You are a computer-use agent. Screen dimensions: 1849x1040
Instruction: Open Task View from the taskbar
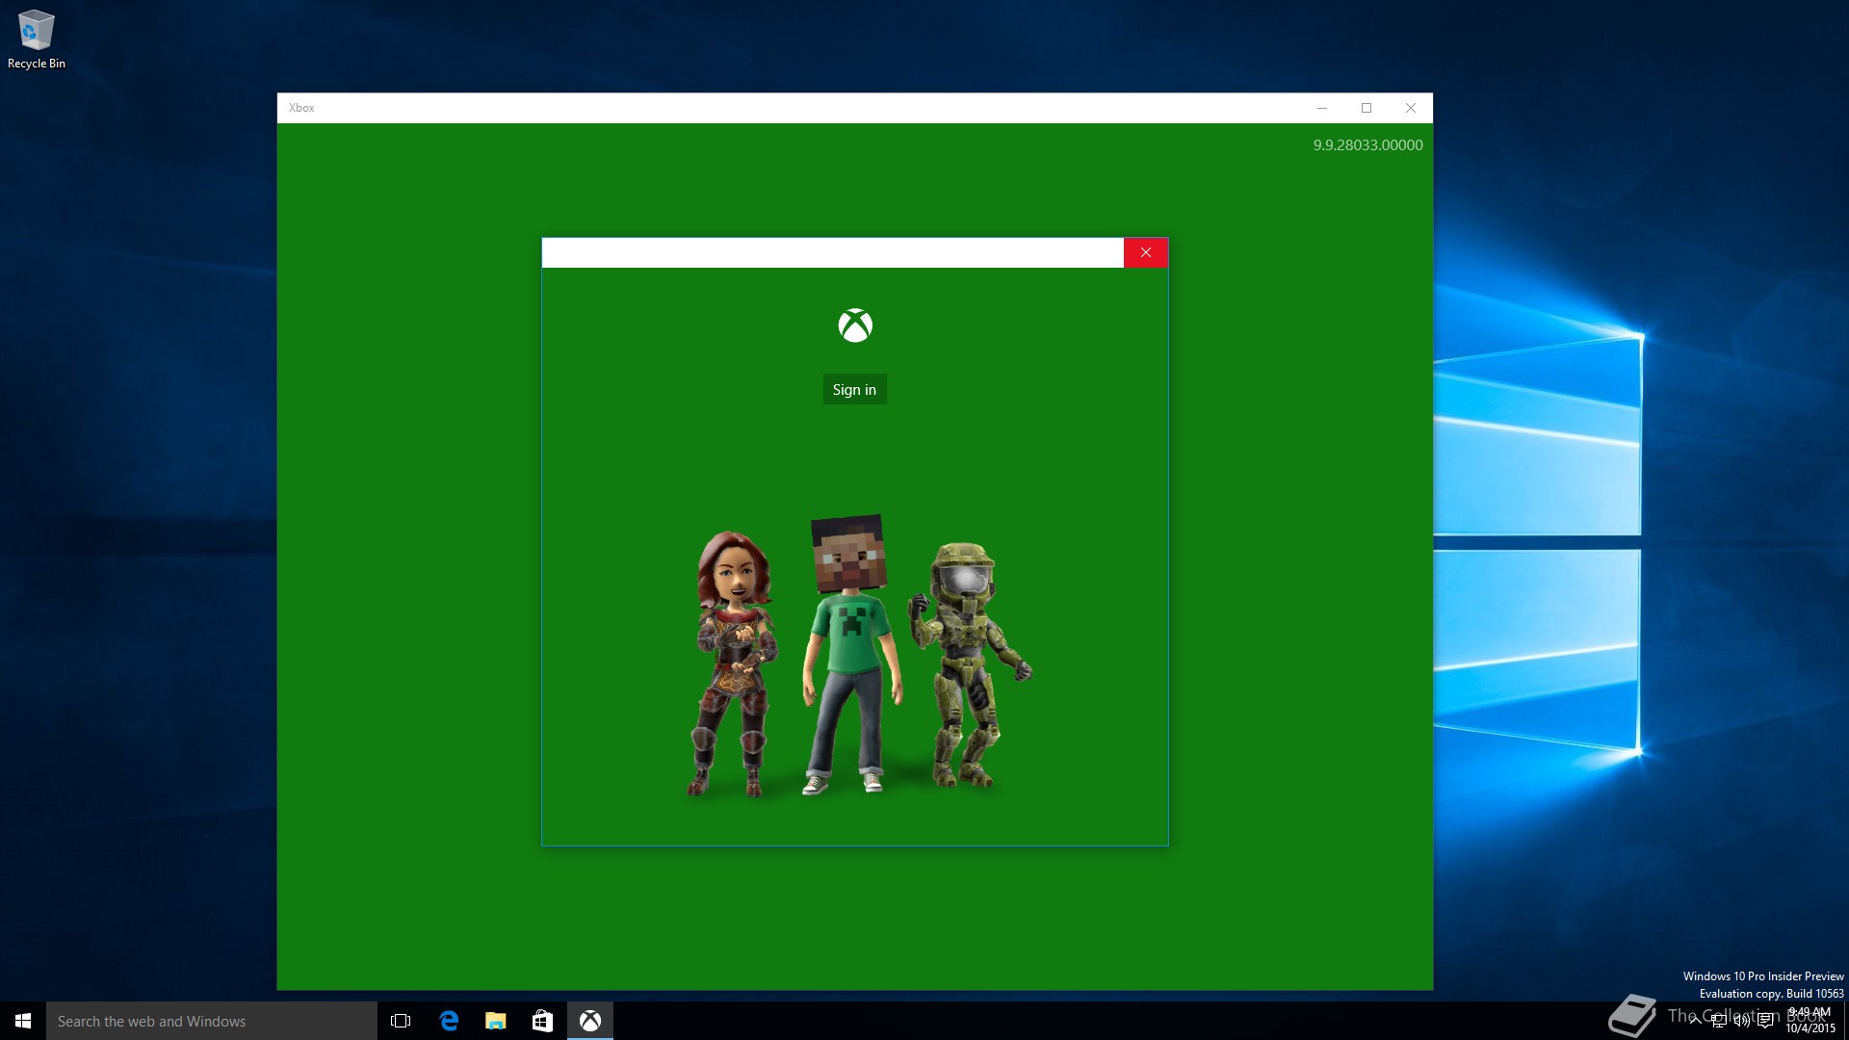[x=401, y=1021]
